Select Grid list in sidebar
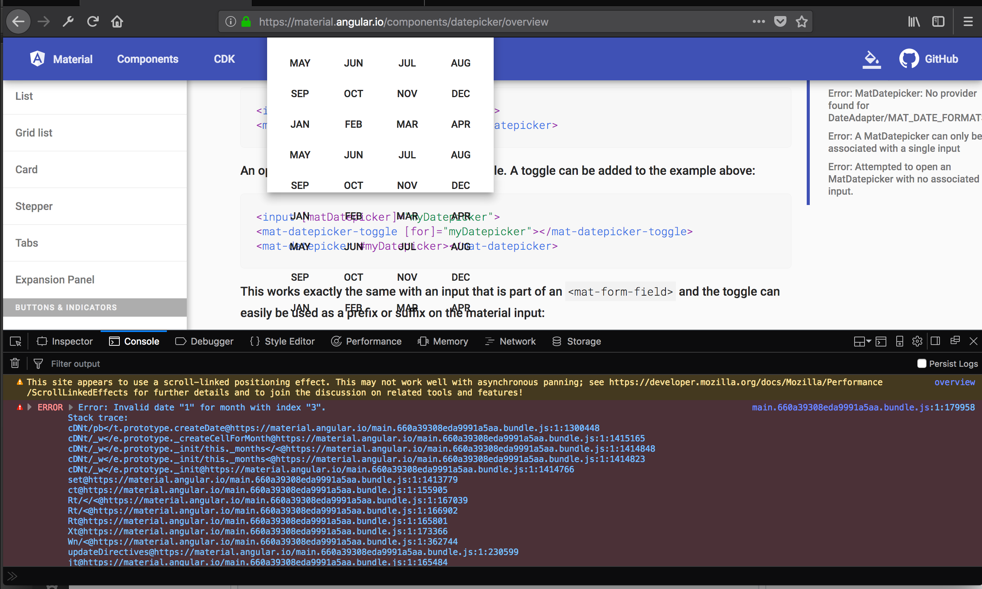The width and height of the screenshot is (982, 589). tap(95, 133)
